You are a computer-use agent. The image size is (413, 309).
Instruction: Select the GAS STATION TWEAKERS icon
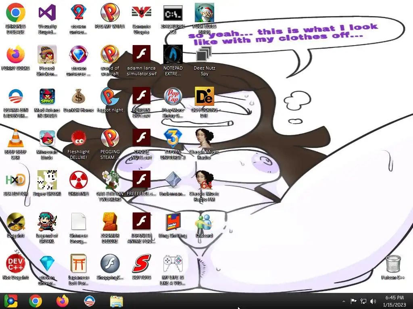point(110,180)
